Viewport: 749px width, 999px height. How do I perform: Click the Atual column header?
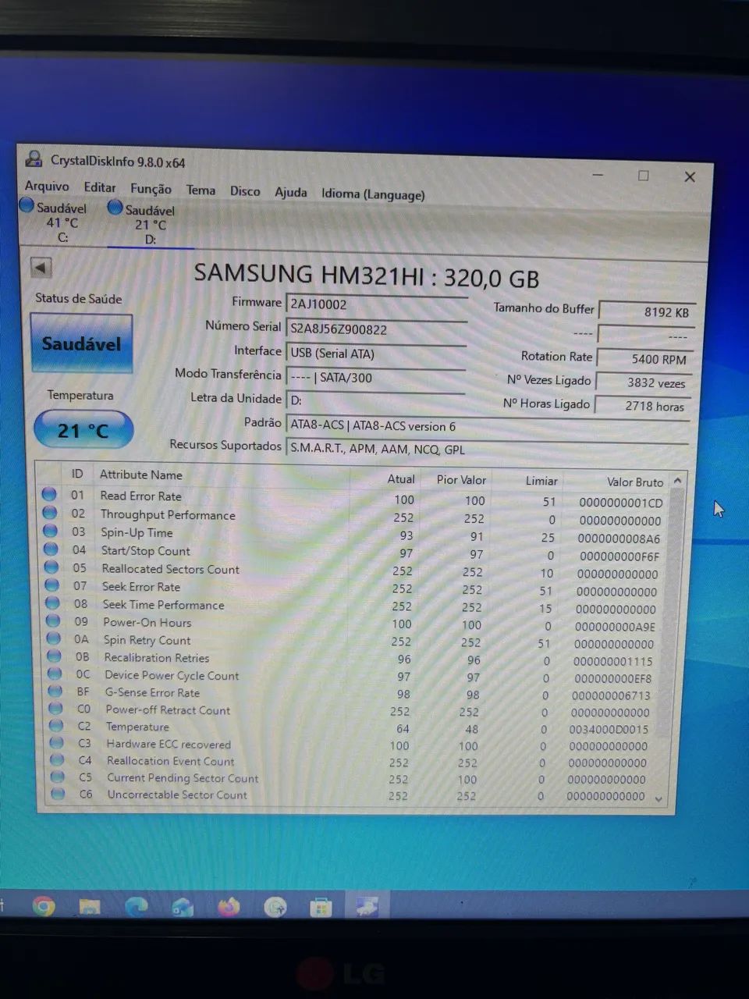pyautogui.click(x=401, y=478)
